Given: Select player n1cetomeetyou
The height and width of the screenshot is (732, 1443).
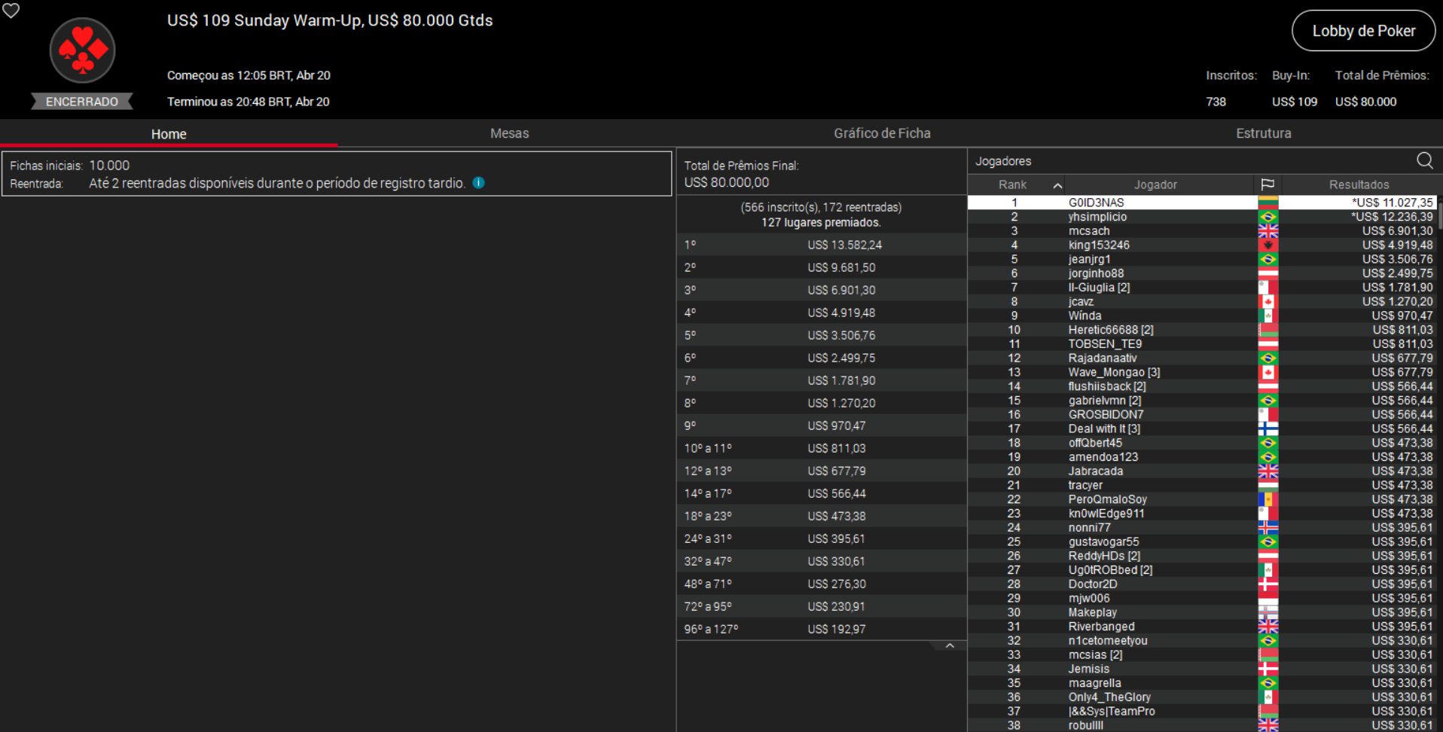Looking at the screenshot, I should point(1202,640).
